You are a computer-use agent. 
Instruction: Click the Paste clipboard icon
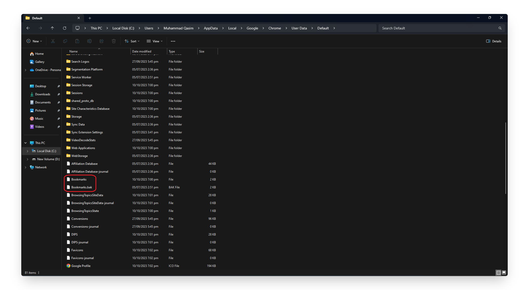pos(77,41)
